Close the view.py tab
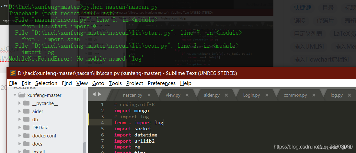The width and height of the screenshot is (356, 153). pos(187,95)
